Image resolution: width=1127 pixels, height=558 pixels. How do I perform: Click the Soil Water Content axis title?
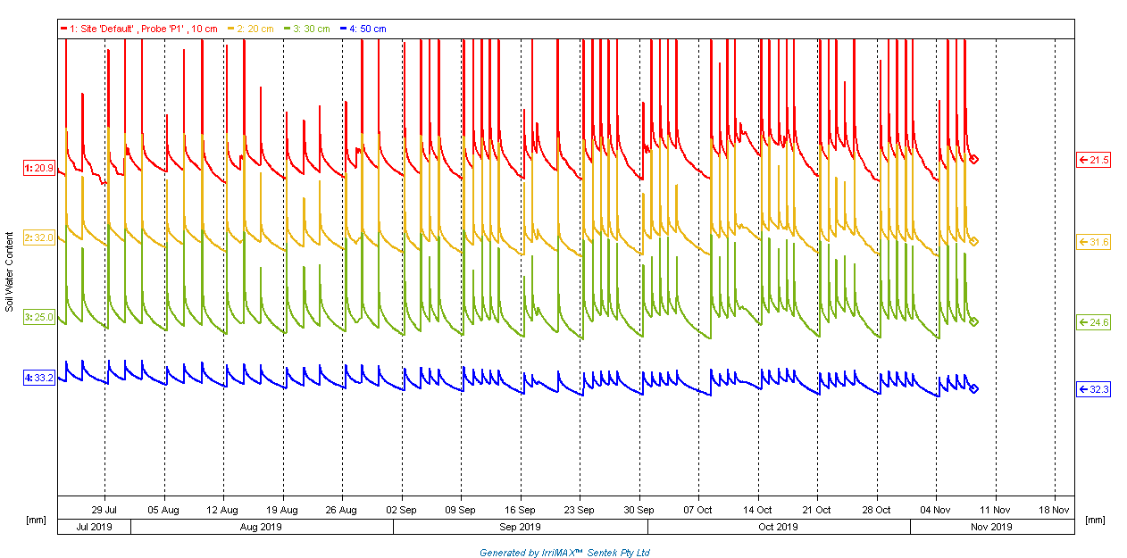pos(10,271)
